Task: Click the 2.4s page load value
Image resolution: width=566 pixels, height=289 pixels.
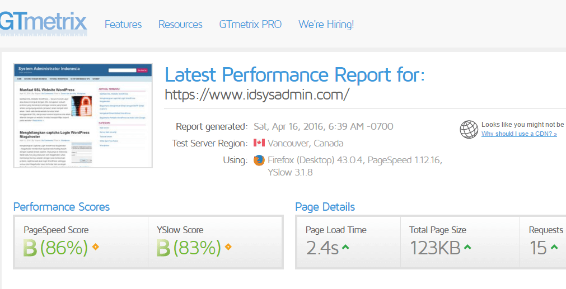Action: 322,248
